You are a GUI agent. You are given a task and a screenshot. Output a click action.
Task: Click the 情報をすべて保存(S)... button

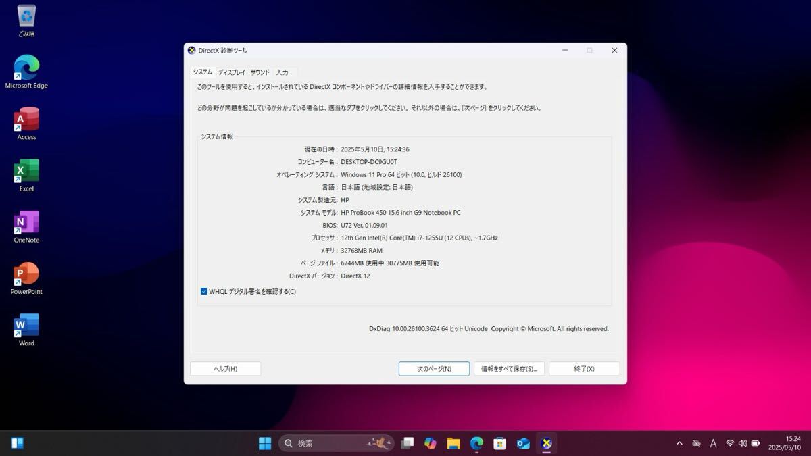[509, 369]
